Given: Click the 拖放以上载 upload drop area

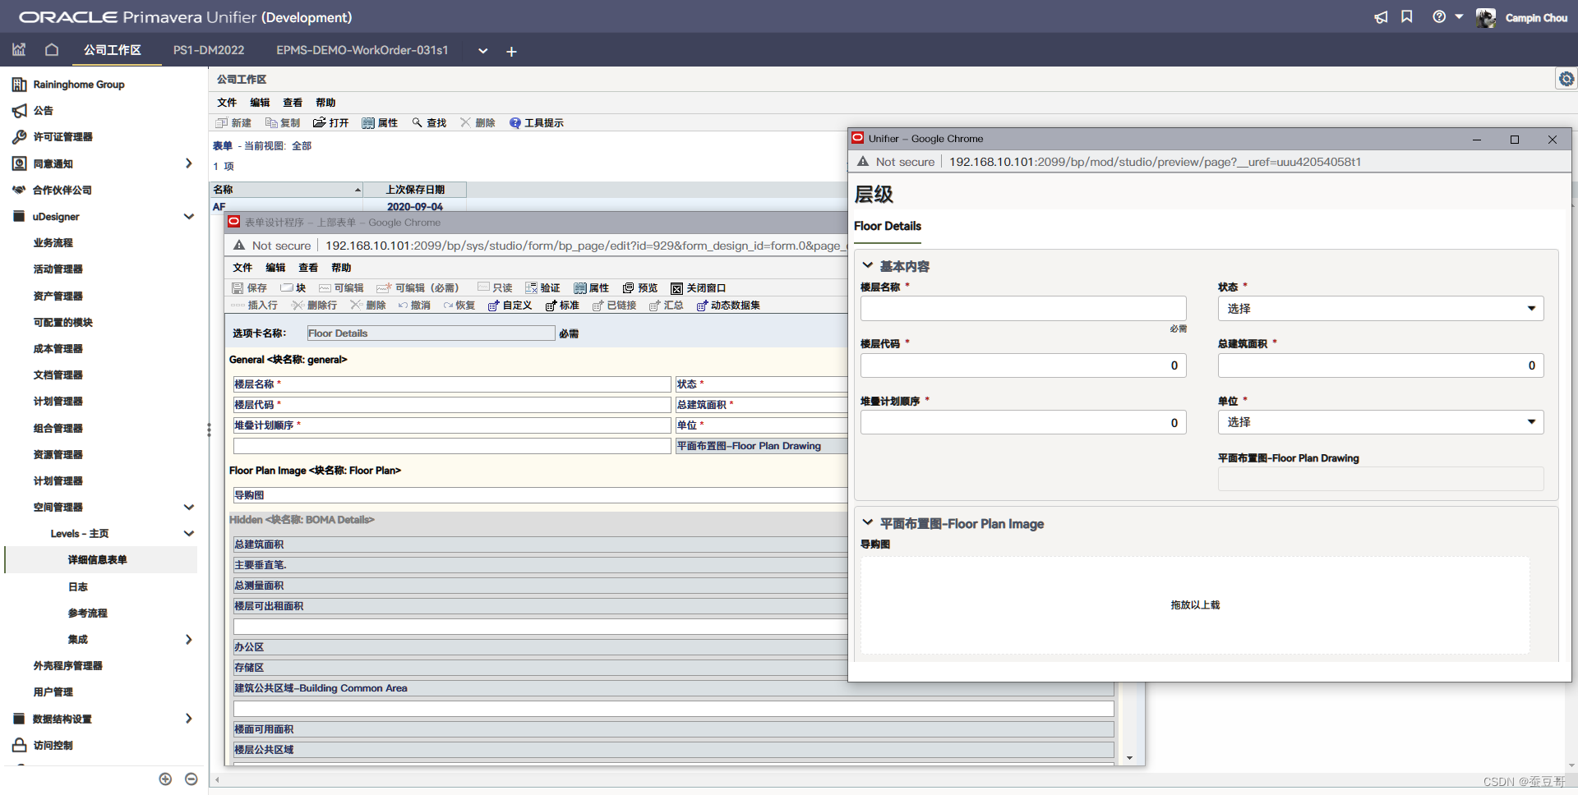Looking at the screenshot, I should tap(1195, 605).
